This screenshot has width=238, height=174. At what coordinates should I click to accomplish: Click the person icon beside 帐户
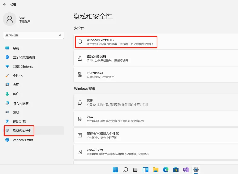pyautogui.click(x=7, y=94)
